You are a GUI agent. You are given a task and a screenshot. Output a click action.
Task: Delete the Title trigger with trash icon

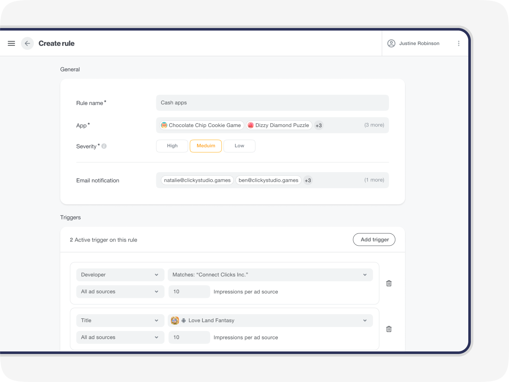pos(389,329)
